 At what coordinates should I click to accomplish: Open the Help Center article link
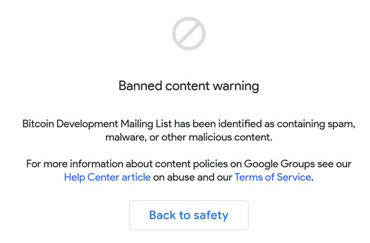coord(107,177)
